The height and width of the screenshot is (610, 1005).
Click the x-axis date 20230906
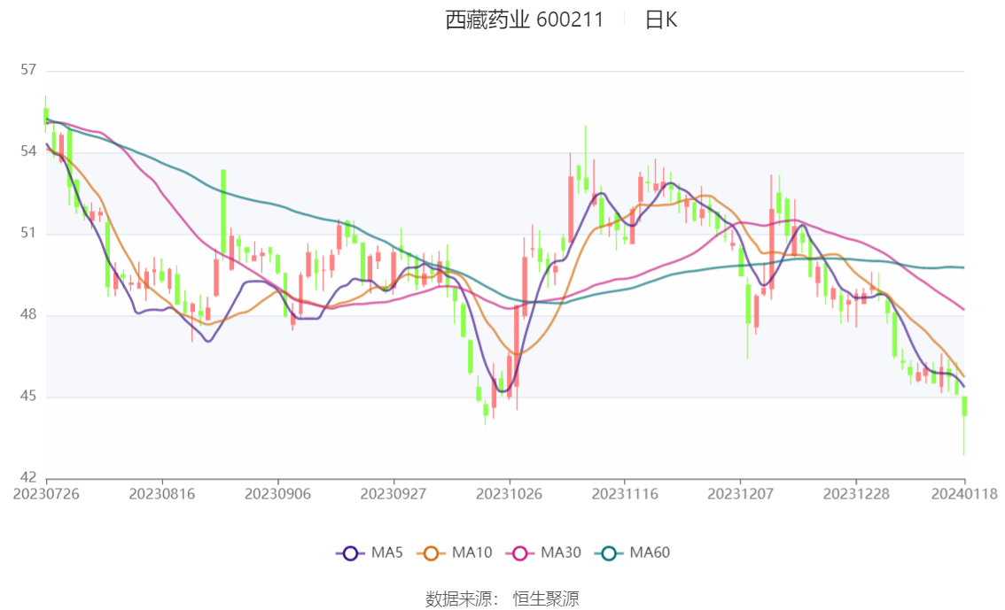[277, 494]
